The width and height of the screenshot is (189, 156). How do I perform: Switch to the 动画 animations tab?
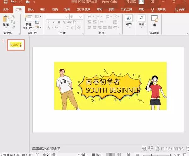[x=67, y=9]
